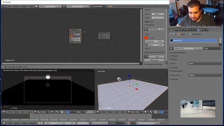Open the Info editor type selector

[x=5, y=6]
